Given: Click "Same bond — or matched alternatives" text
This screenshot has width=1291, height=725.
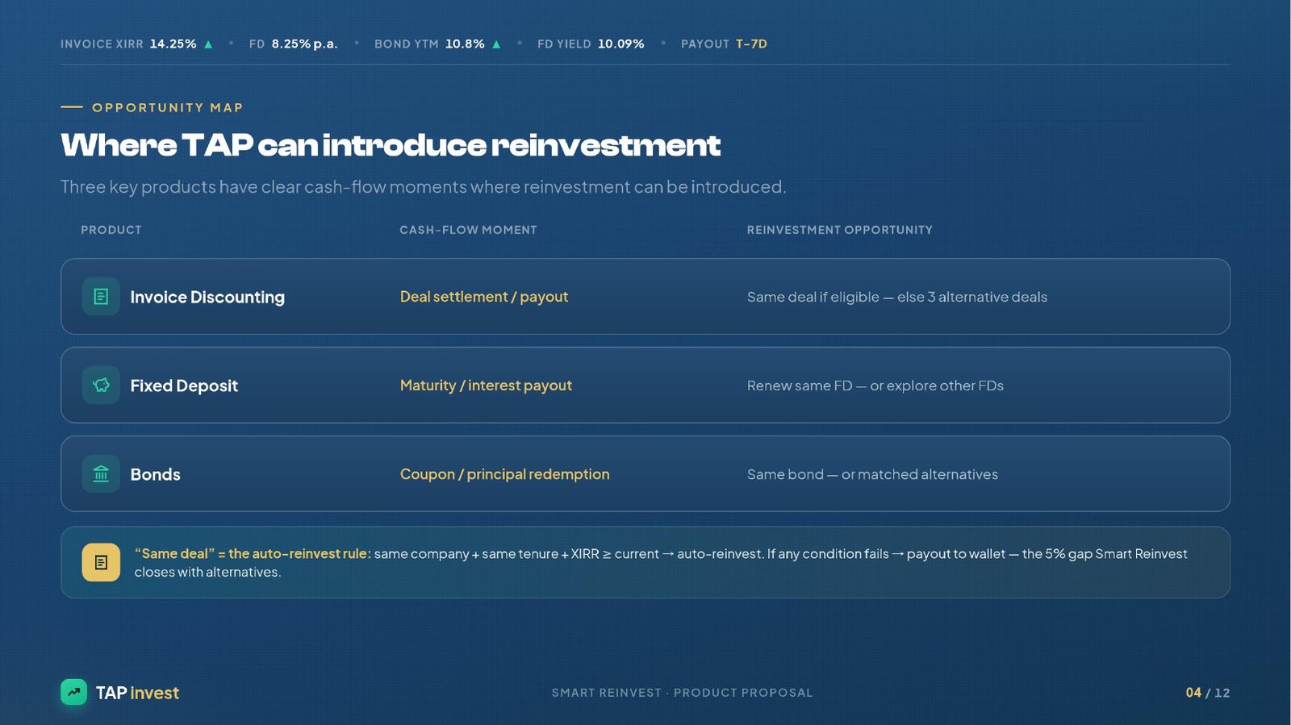Looking at the screenshot, I should click(872, 474).
